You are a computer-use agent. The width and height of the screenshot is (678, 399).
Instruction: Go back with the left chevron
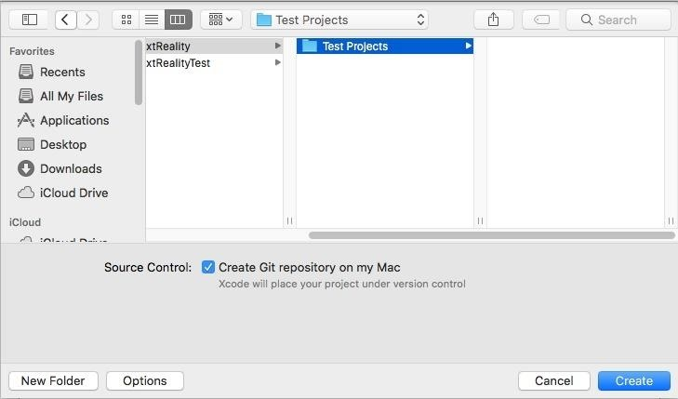(65, 19)
